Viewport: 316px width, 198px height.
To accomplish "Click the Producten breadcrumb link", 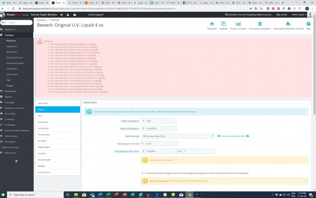I will click(x=55, y=20).
